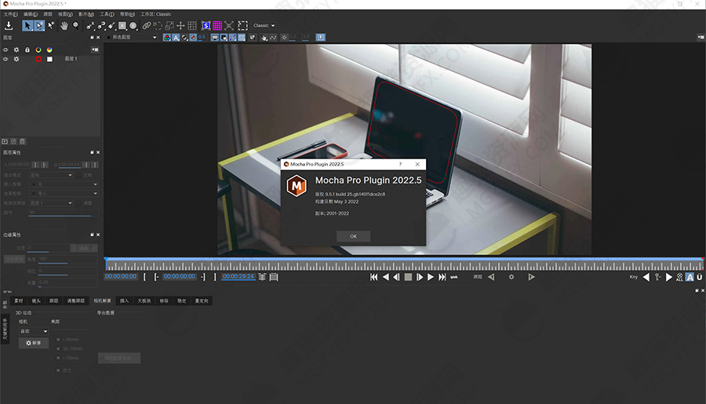This screenshot has width=706, height=404.
Task: Toggle tracking gear for 图层 1
Action: pos(16,59)
